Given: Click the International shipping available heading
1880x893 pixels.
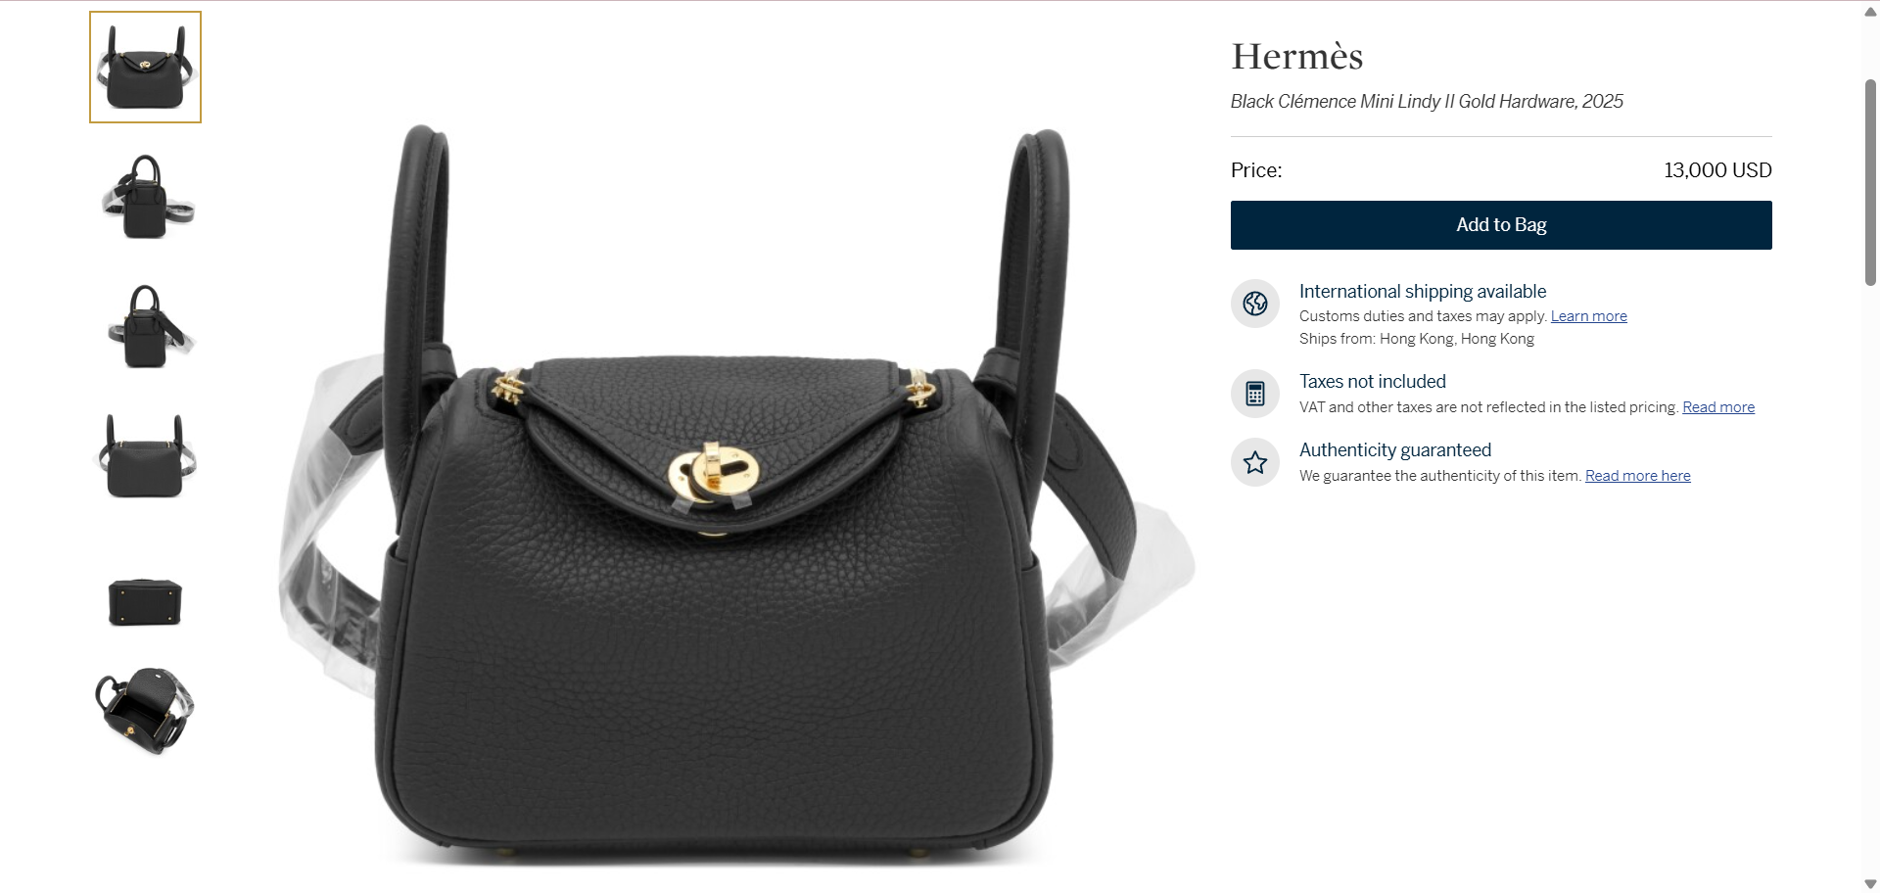Looking at the screenshot, I should pyautogui.click(x=1423, y=292).
